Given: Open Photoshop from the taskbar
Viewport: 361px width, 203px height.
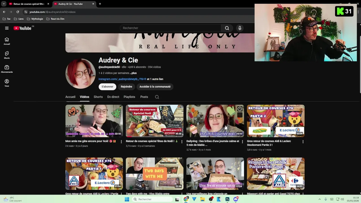Looking at the screenshot, I should (x=227, y=199).
